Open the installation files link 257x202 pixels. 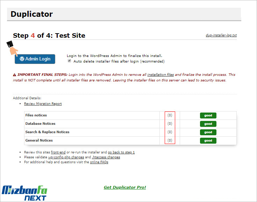160,75
